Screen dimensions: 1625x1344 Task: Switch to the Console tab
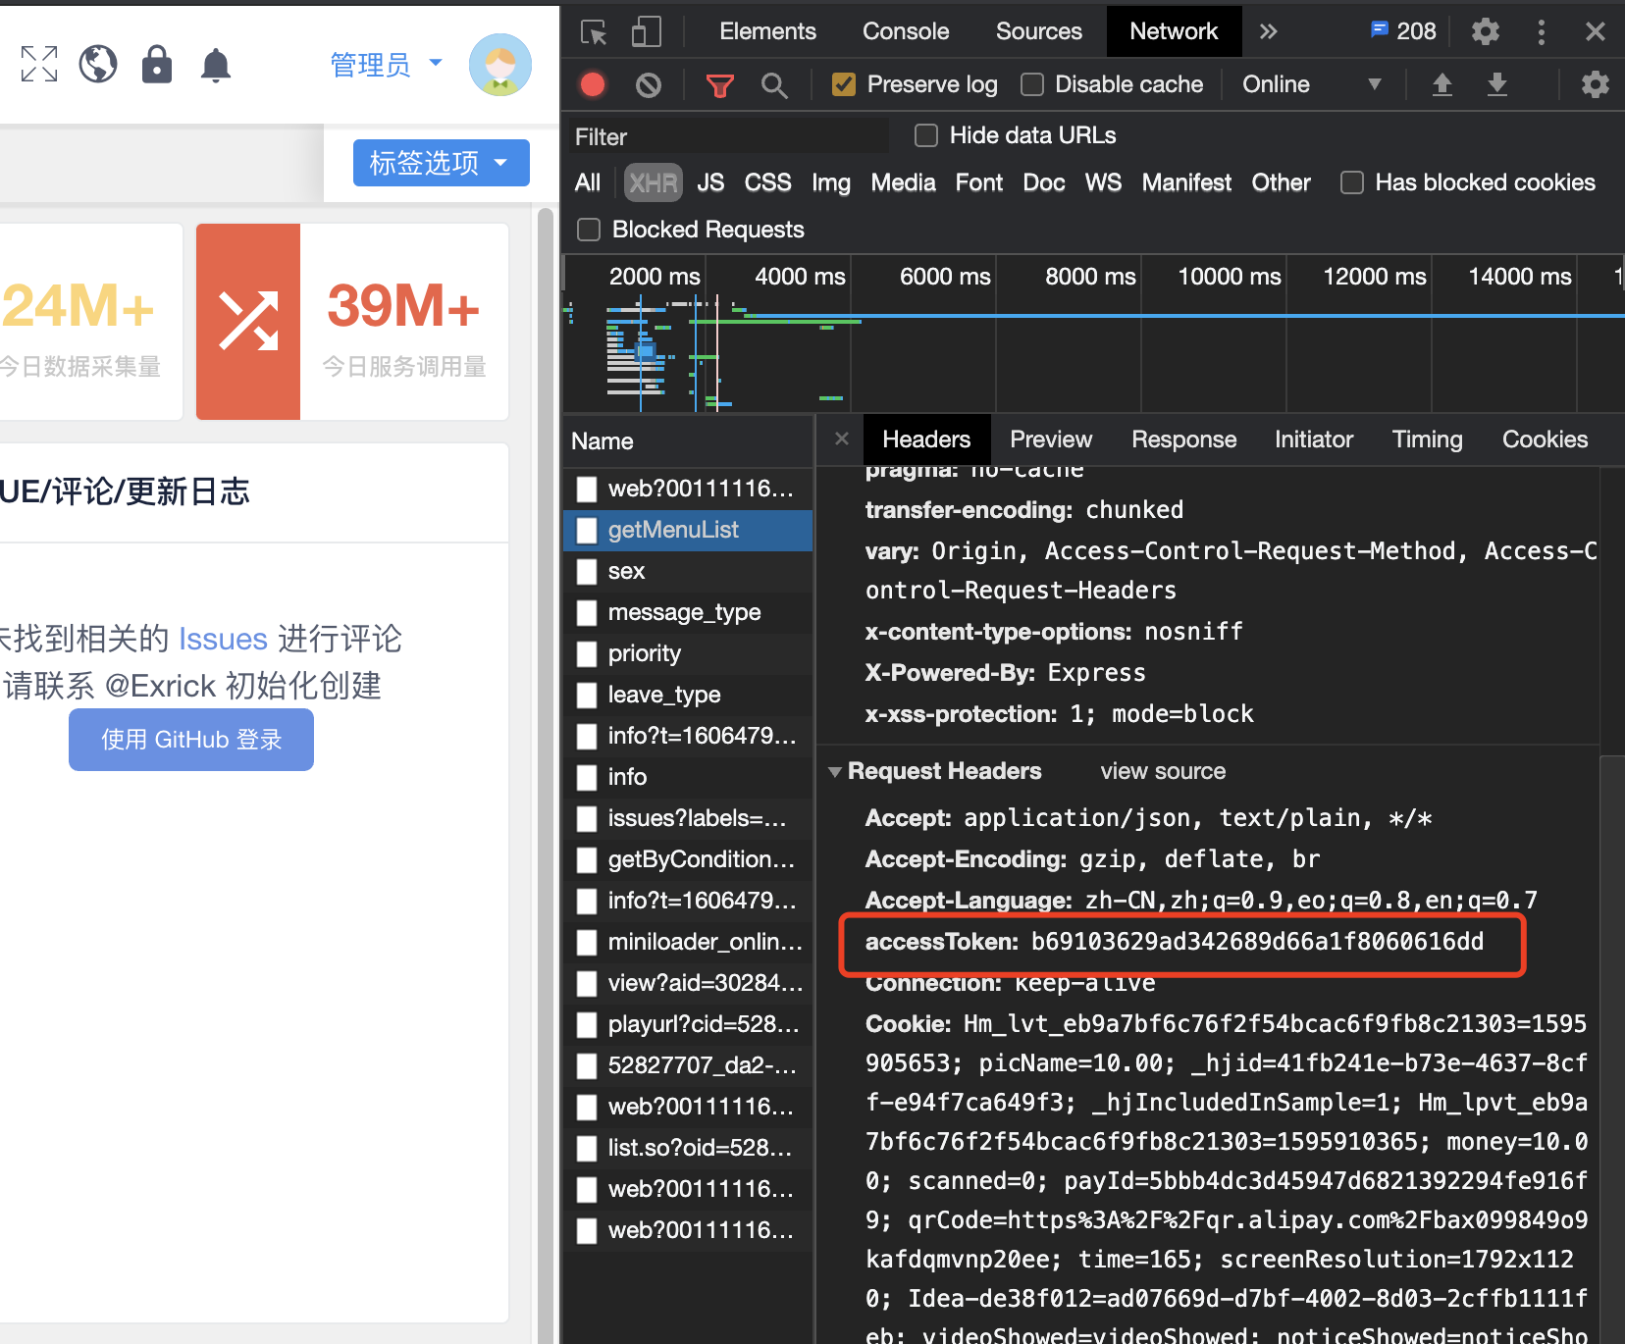906,31
